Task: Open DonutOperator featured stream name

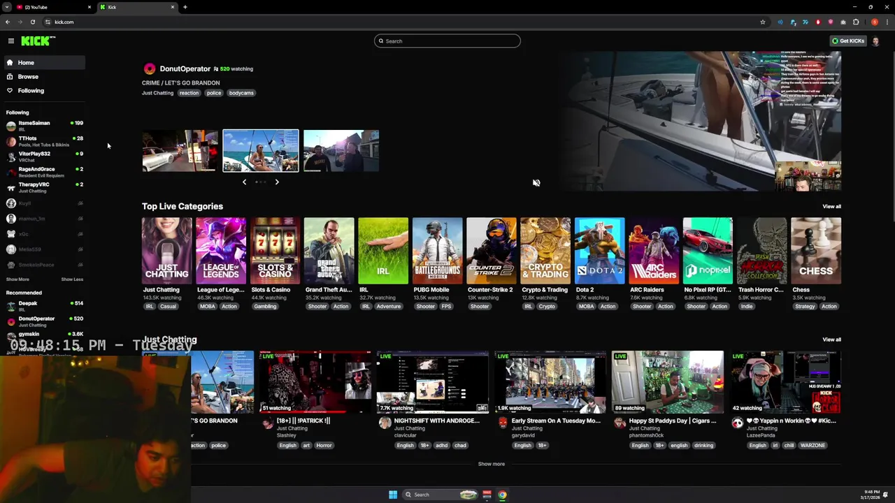Action: (x=185, y=69)
